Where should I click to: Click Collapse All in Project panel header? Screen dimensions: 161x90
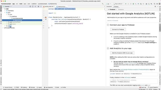[35, 6]
